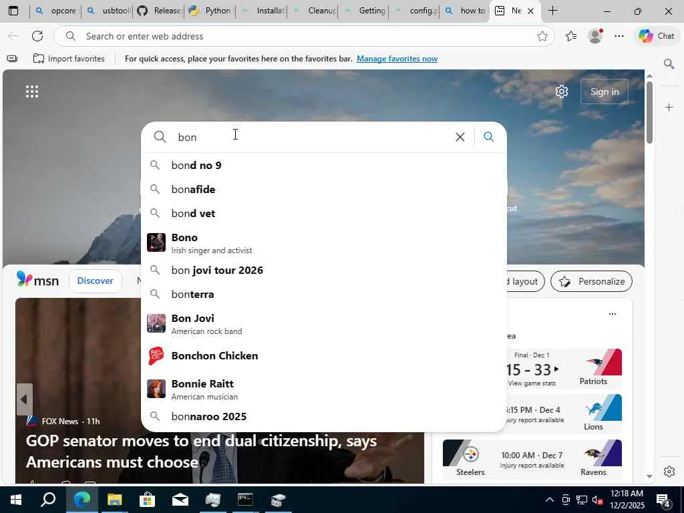
Task: Click Import favorites
Action: [69, 59]
